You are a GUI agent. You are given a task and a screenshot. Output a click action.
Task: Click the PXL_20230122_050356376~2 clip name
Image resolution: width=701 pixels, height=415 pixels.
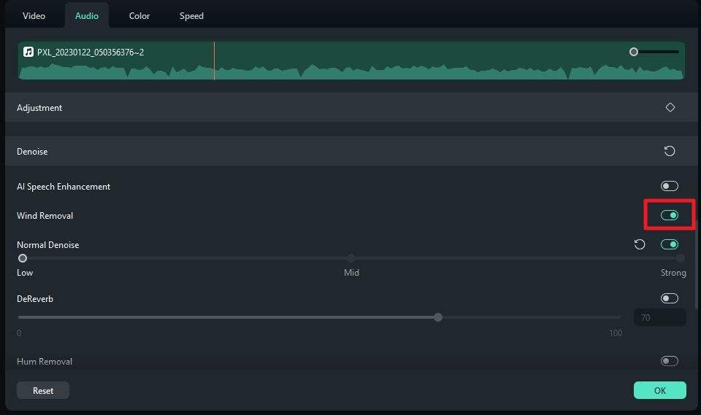pyautogui.click(x=91, y=53)
